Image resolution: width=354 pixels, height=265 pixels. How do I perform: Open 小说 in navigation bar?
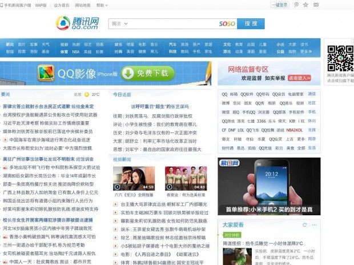point(280,45)
